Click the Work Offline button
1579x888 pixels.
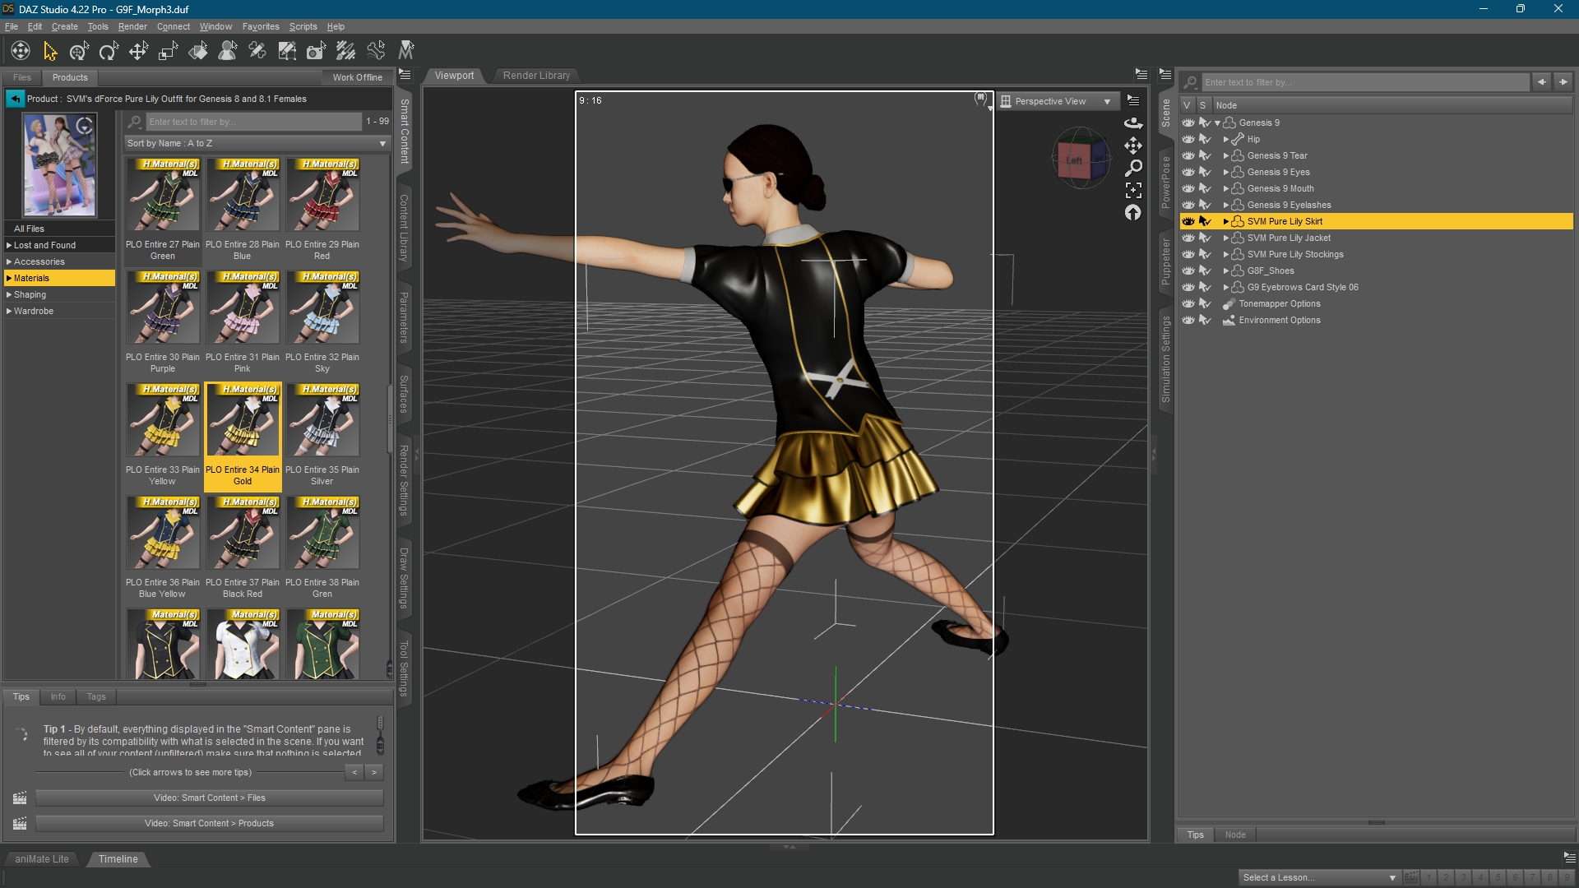(x=357, y=77)
